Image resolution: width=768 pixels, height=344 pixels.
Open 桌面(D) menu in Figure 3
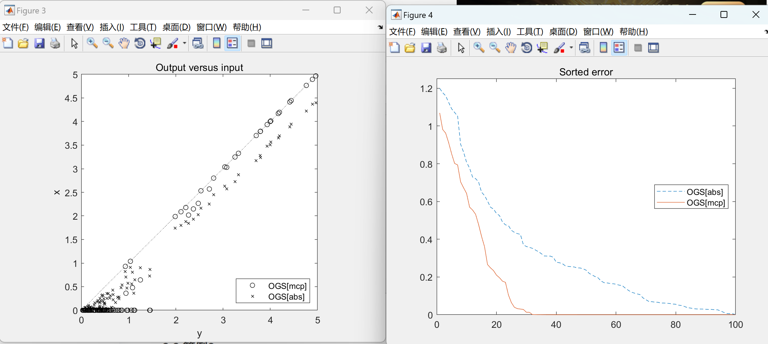(176, 27)
